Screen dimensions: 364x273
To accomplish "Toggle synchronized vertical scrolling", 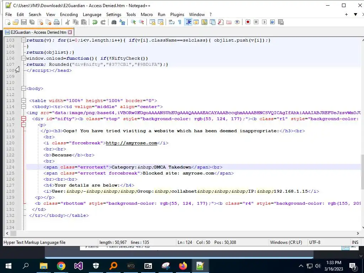I will point(152,22).
